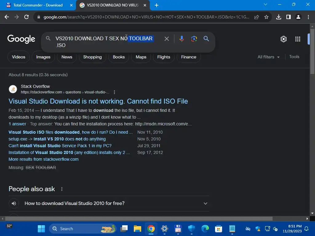Open the Total Commander taskbar floppy icon
The image size is (315, 236).
[x=178, y=229]
